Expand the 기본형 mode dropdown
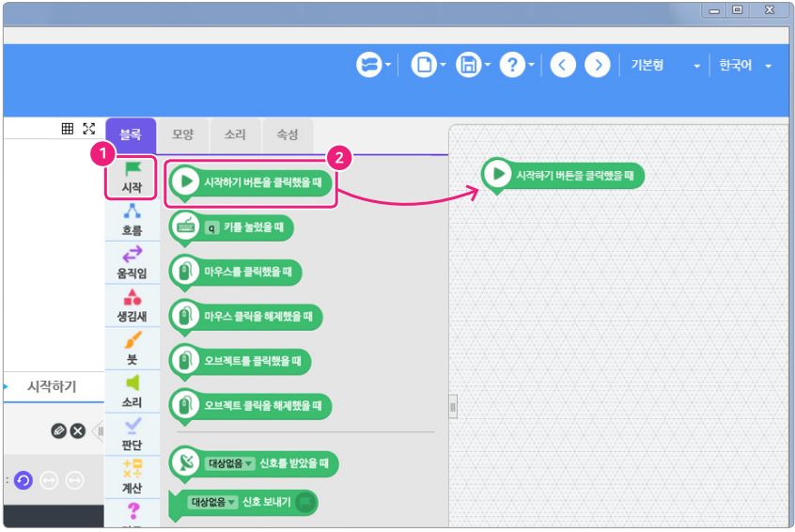The width and height of the screenshot is (795, 532). (665, 66)
